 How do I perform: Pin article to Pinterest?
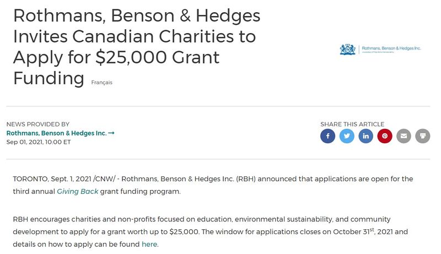pos(385,136)
